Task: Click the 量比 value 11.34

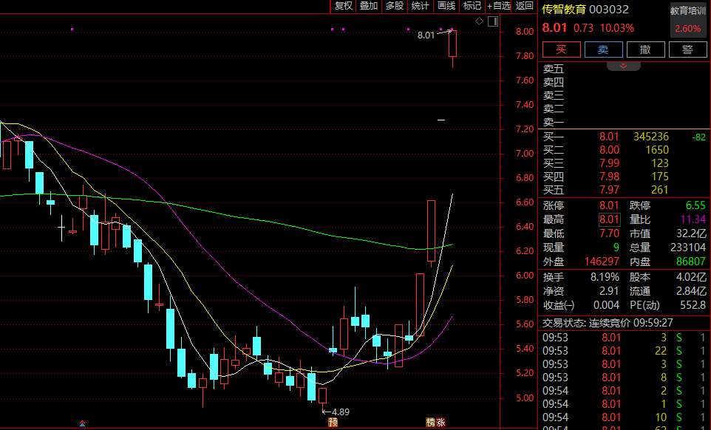Action: [x=693, y=219]
